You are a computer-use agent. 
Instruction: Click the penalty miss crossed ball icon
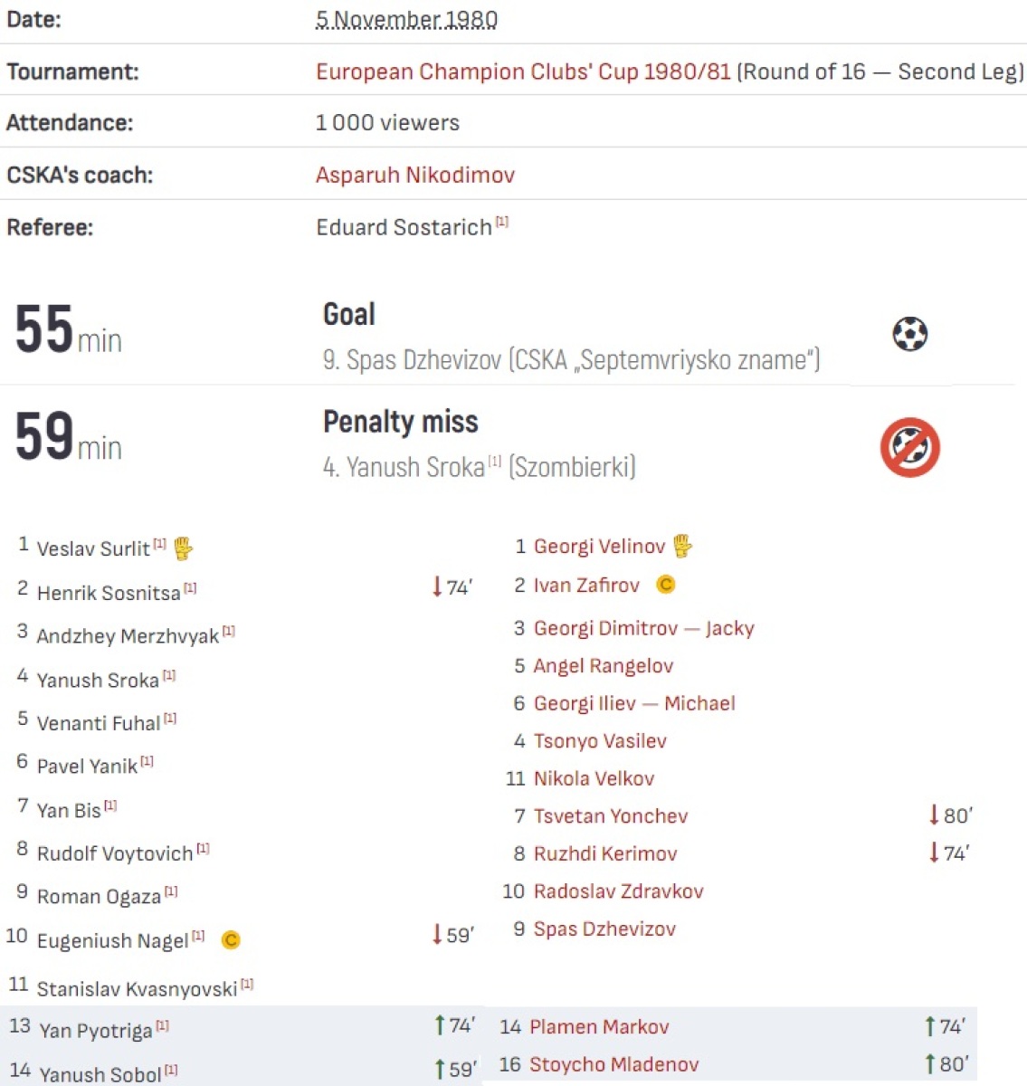[909, 447]
